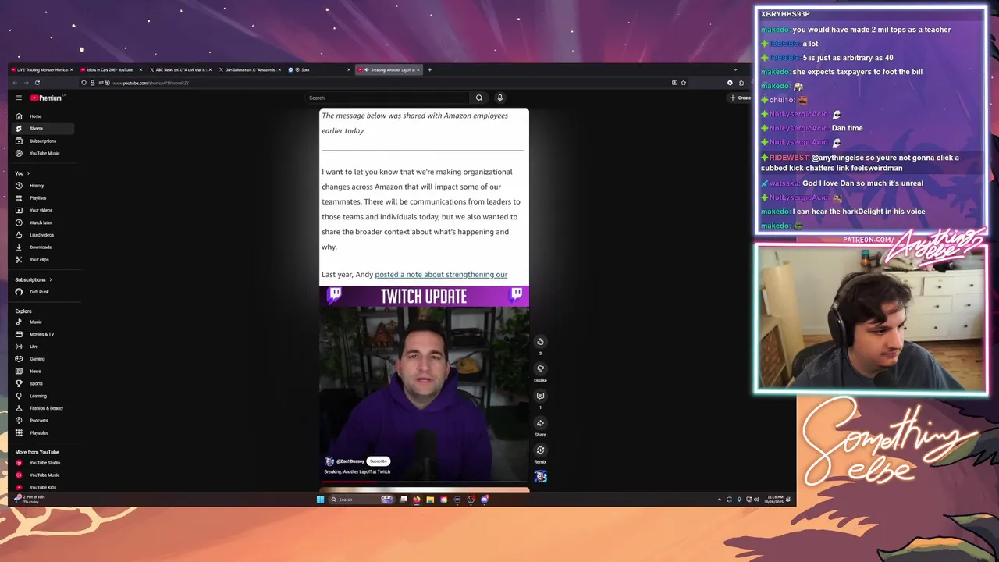The image size is (999, 562).
Task: Browse the Live category under Explore
Action: pyautogui.click(x=43, y=347)
